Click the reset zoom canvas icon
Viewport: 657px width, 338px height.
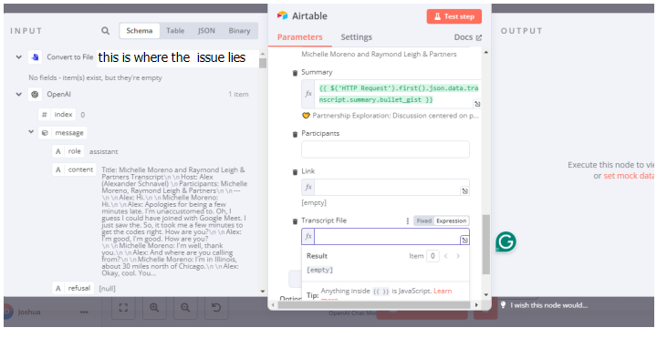pos(216,308)
